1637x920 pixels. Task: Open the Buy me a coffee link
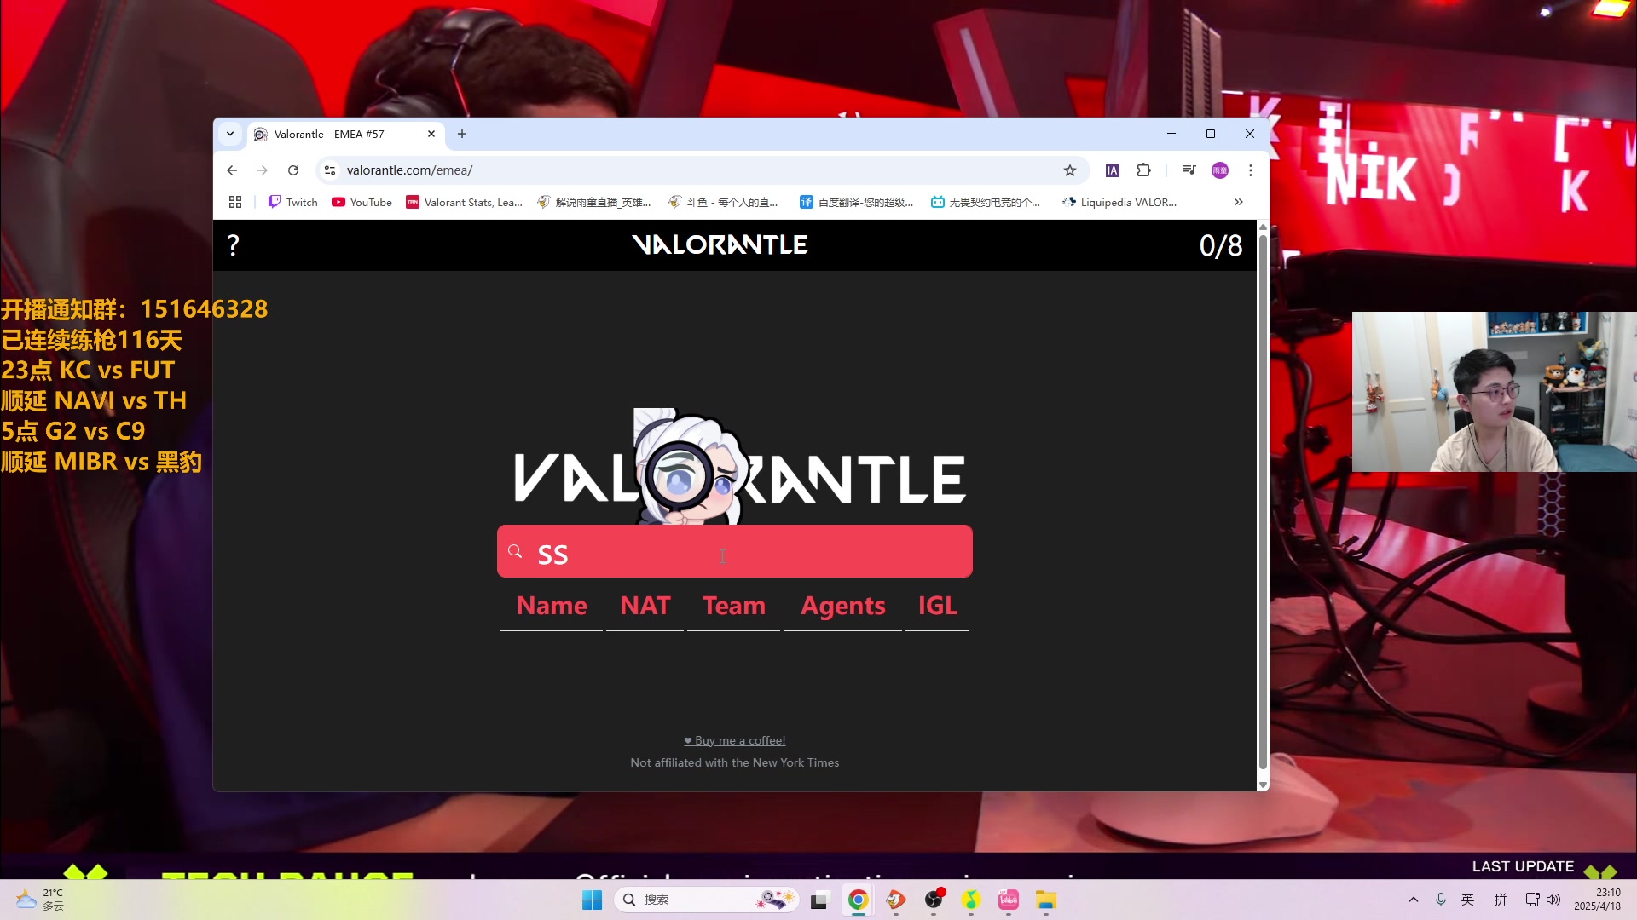(735, 740)
